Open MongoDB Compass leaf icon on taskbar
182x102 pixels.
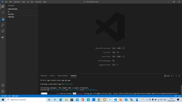[110, 99]
